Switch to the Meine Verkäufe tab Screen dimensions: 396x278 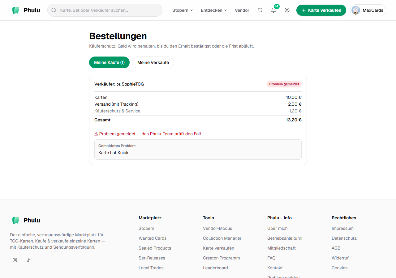153,62
